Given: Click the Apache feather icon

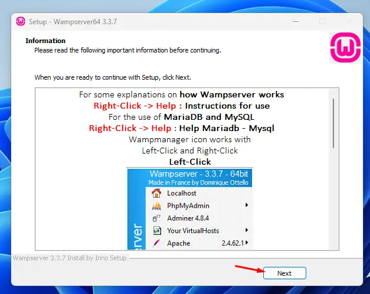Looking at the screenshot, I should click(x=156, y=243).
